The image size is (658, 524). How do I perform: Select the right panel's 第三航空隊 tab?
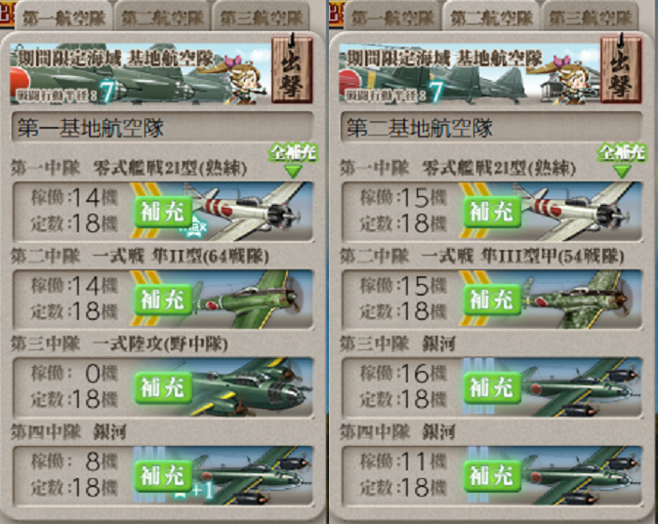(x=590, y=17)
